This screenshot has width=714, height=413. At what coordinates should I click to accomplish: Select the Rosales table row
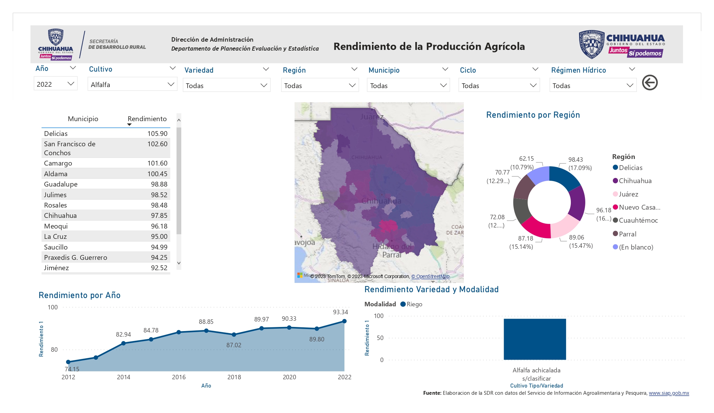[x=106, y=205]
